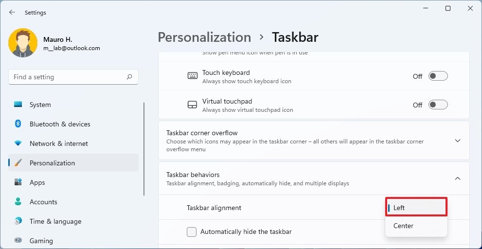
Task: Collapse the Taskbar behaviors section
Action: tap(458, 178)
